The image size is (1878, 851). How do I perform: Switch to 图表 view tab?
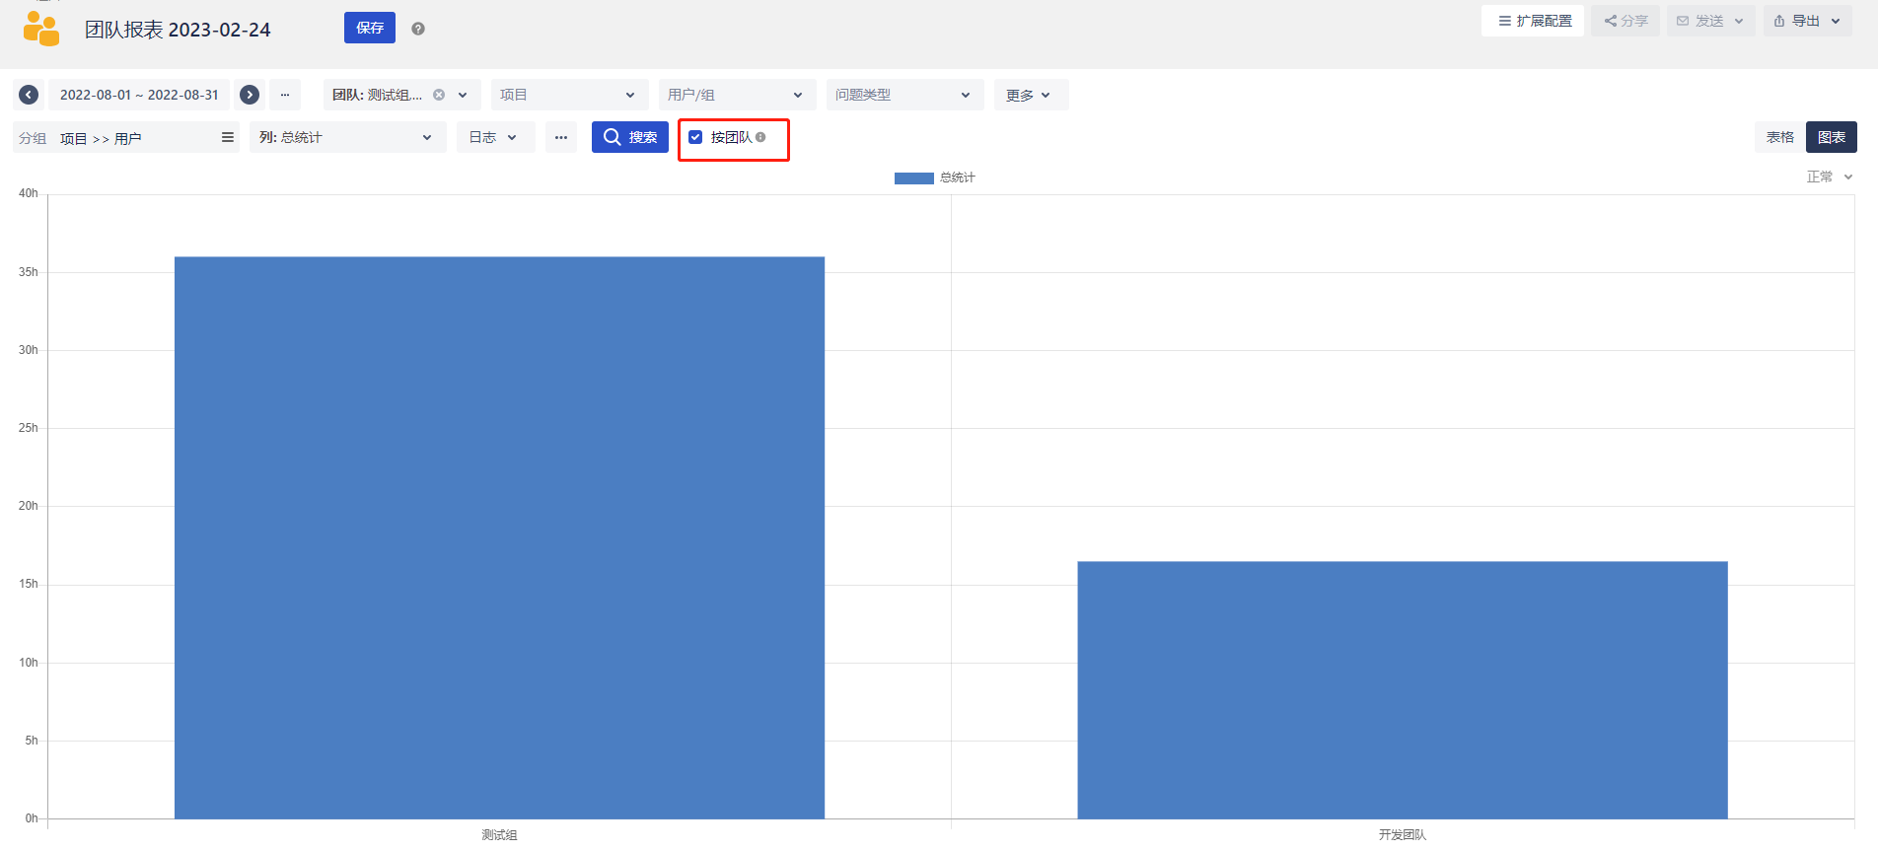pos(1831,137)
